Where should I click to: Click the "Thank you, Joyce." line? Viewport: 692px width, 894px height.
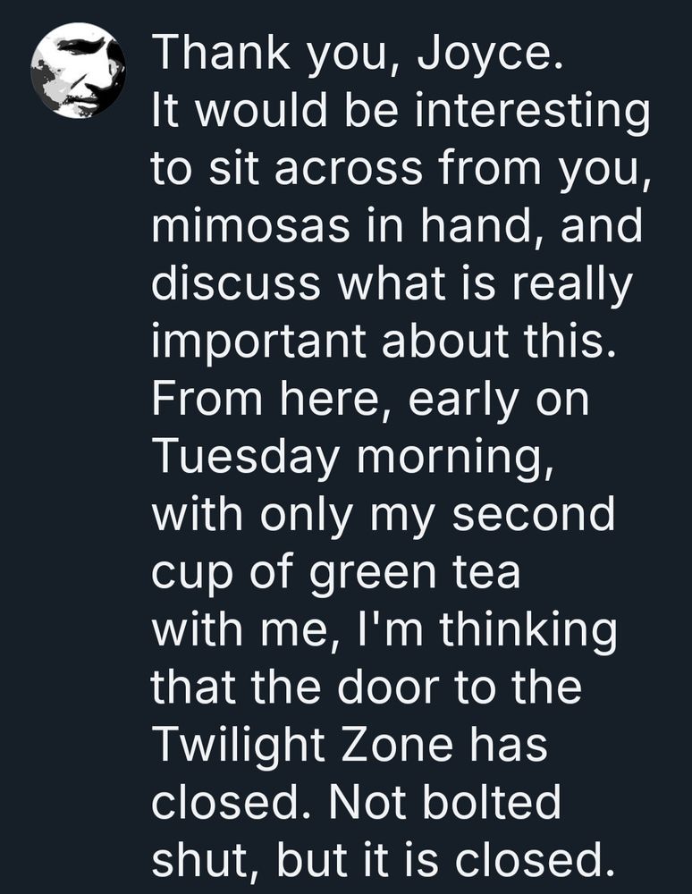tap(359, 53)
